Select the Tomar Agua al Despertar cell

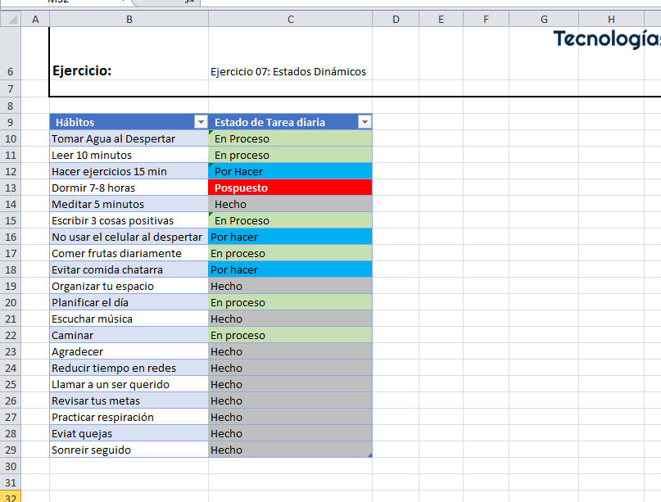(129, 138)
